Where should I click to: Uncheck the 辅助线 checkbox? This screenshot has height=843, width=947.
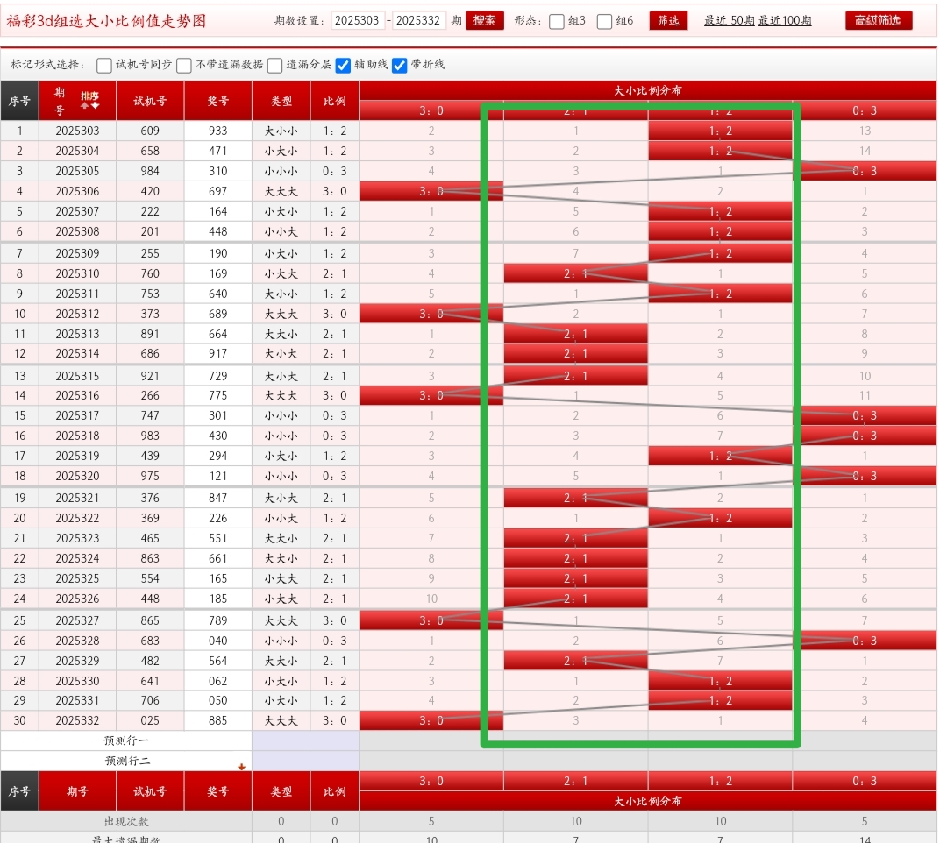(x=343, y=65)
